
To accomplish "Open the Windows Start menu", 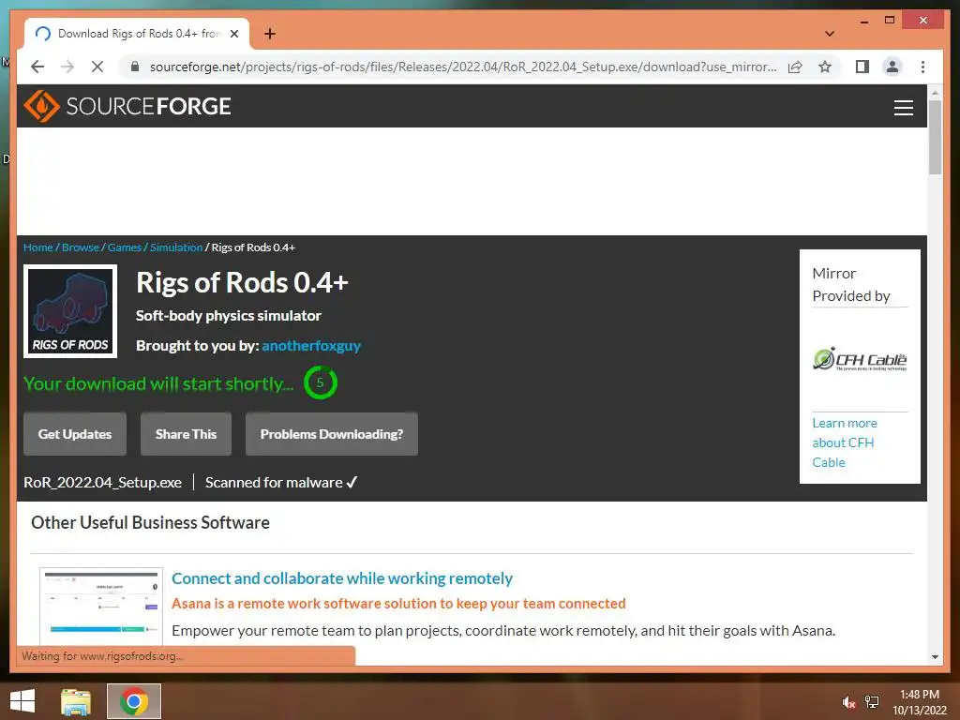I will coord(22,701).
